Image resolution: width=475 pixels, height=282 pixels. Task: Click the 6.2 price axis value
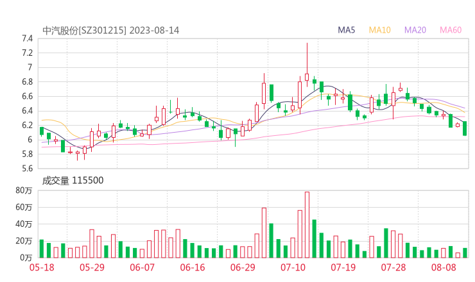pos(27,125)
